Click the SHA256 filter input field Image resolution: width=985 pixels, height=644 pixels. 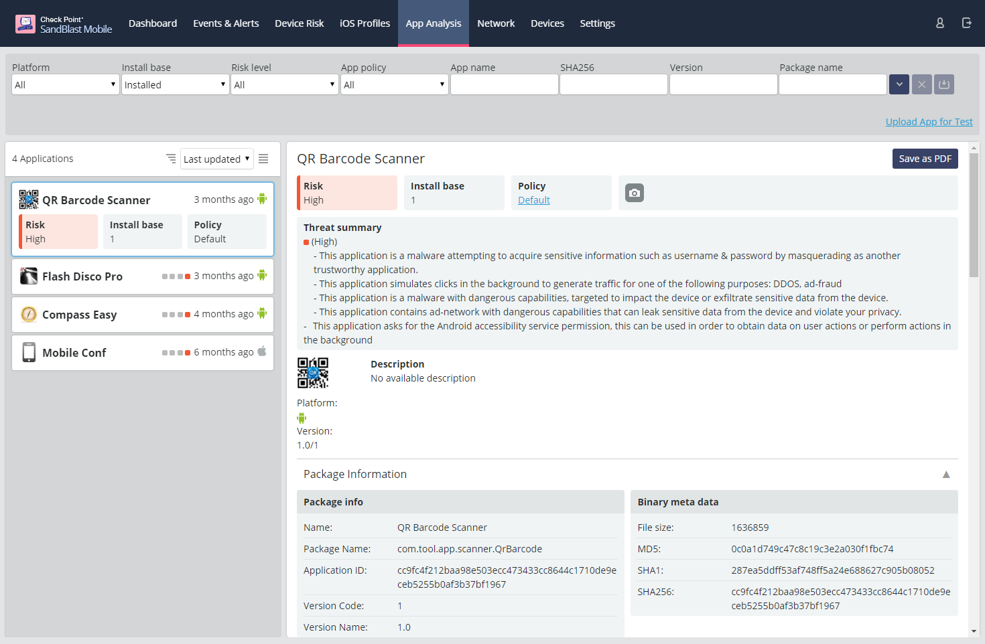[614, 84]
